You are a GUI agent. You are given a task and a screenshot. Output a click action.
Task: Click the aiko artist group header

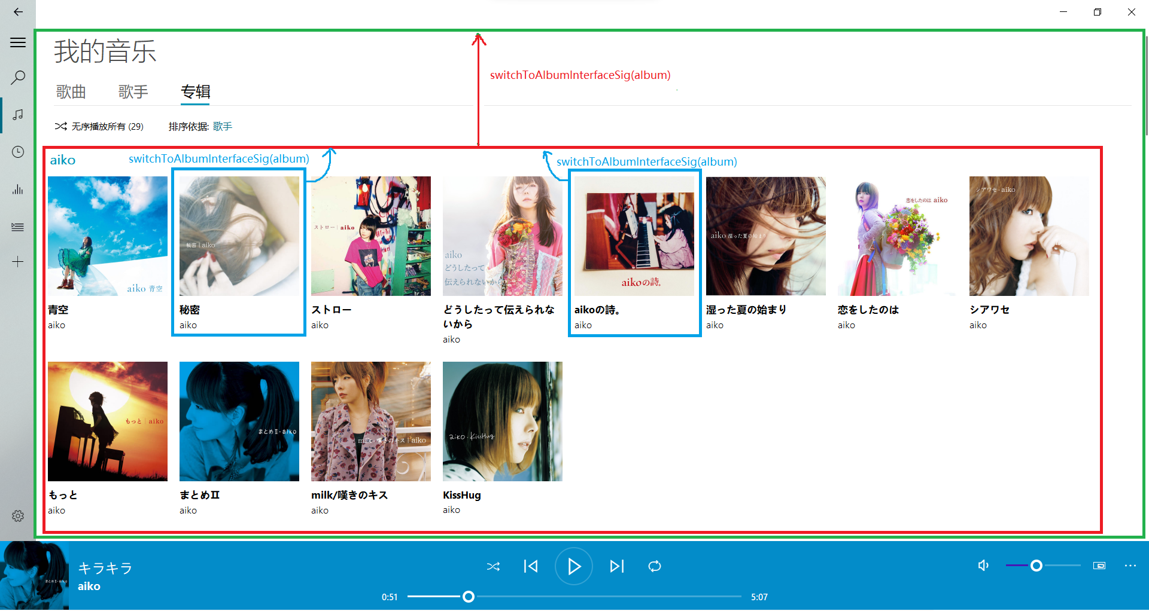[x=63, y=160]
